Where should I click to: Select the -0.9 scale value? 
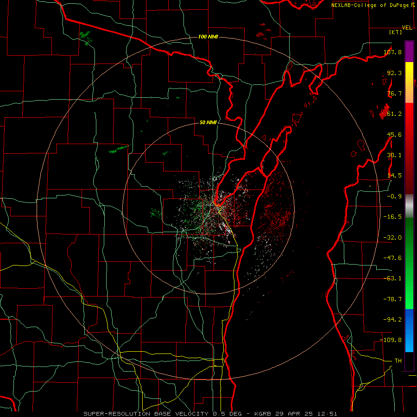click(394, 196)
